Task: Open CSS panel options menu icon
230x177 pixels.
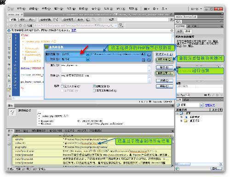Action: 221,26
